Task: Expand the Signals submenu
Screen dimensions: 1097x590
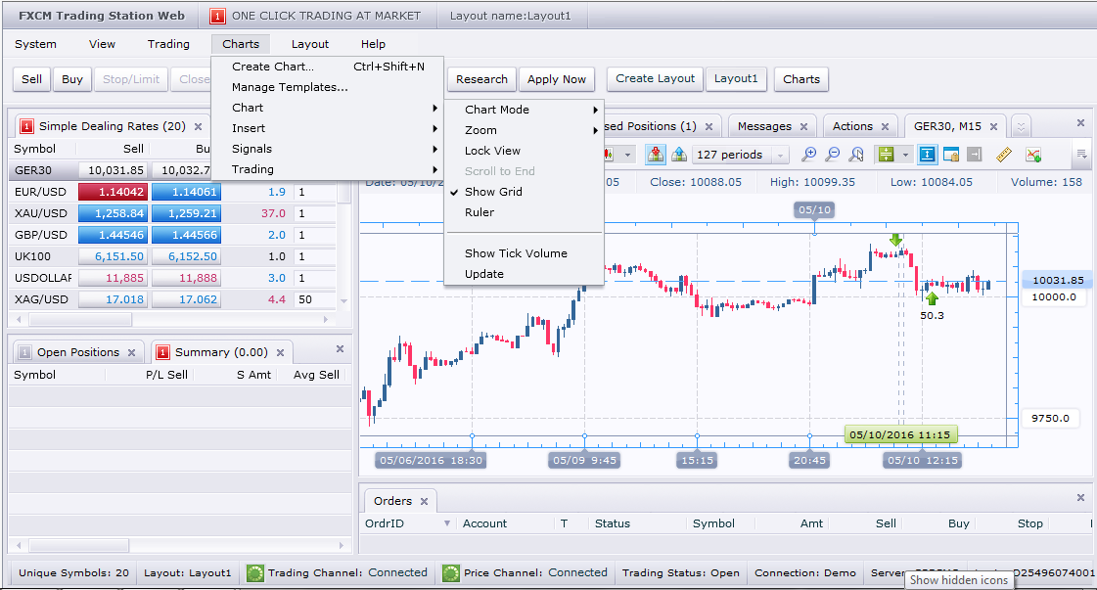Action: 328,149
